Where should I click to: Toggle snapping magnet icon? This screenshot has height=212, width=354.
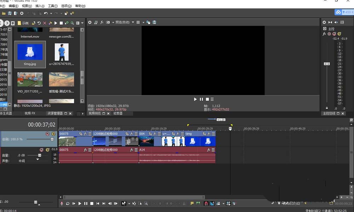(206, 203)
